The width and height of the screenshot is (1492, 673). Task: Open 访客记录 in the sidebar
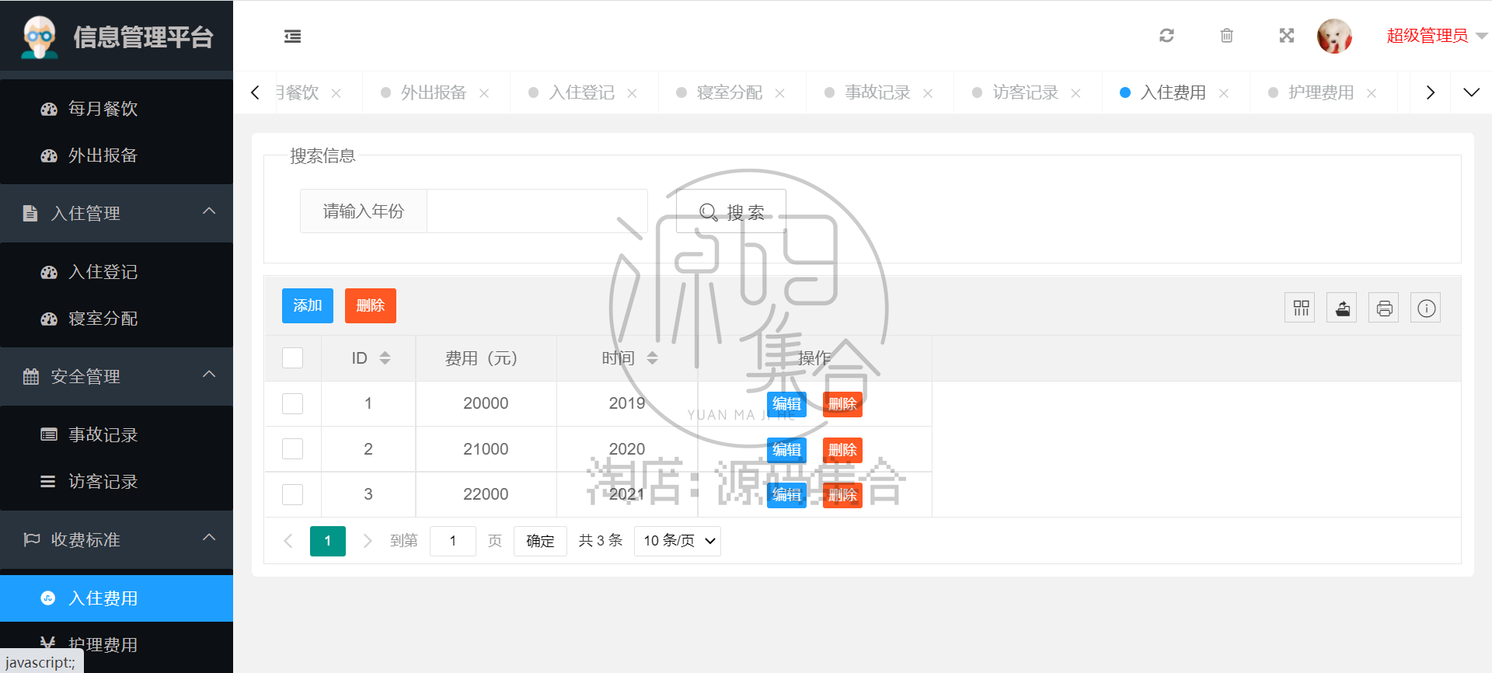pos(117,482)
